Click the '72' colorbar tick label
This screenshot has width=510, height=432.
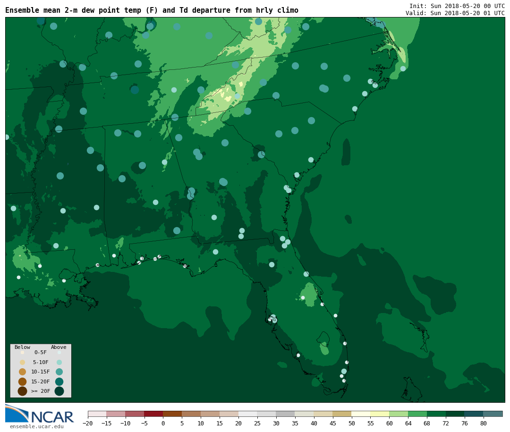(x=446, y=423)
